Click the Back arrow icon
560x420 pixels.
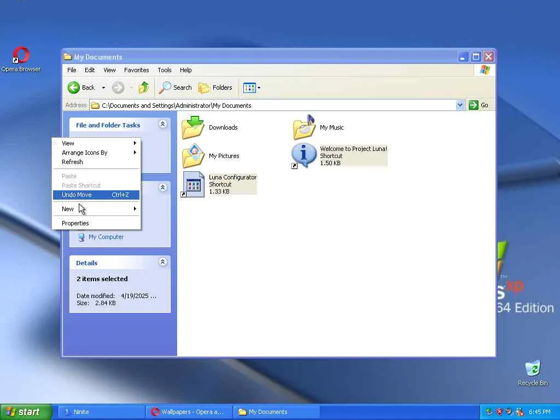coord(74,87)
